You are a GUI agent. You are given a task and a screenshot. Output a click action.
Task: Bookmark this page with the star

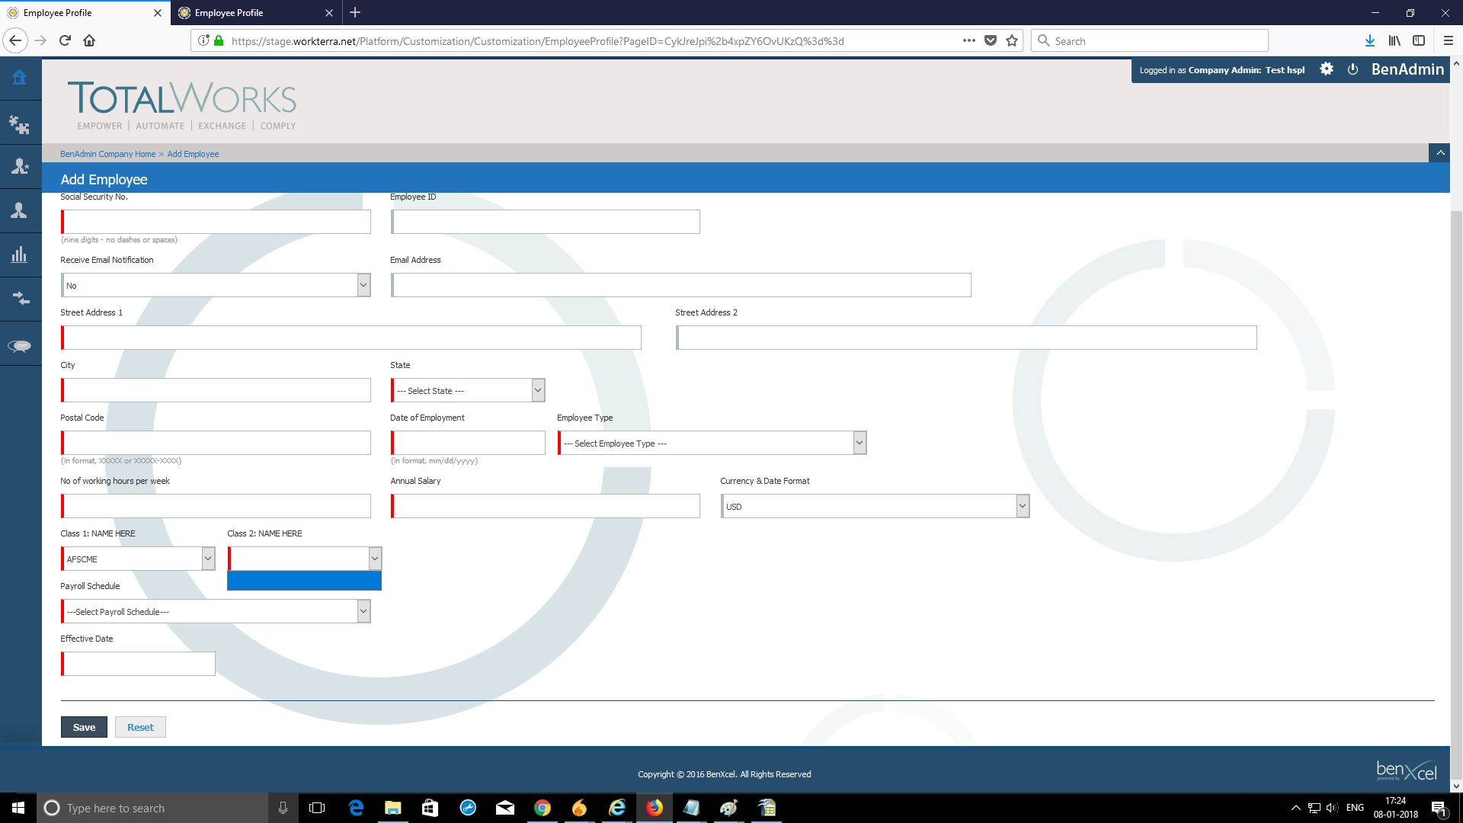(1012, 41)
